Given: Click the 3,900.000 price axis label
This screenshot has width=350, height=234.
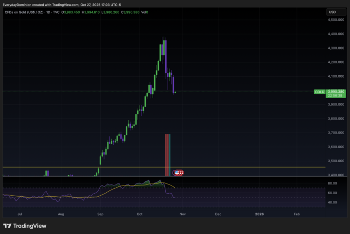Looking at the screenshot, I should tap(336, 104).
